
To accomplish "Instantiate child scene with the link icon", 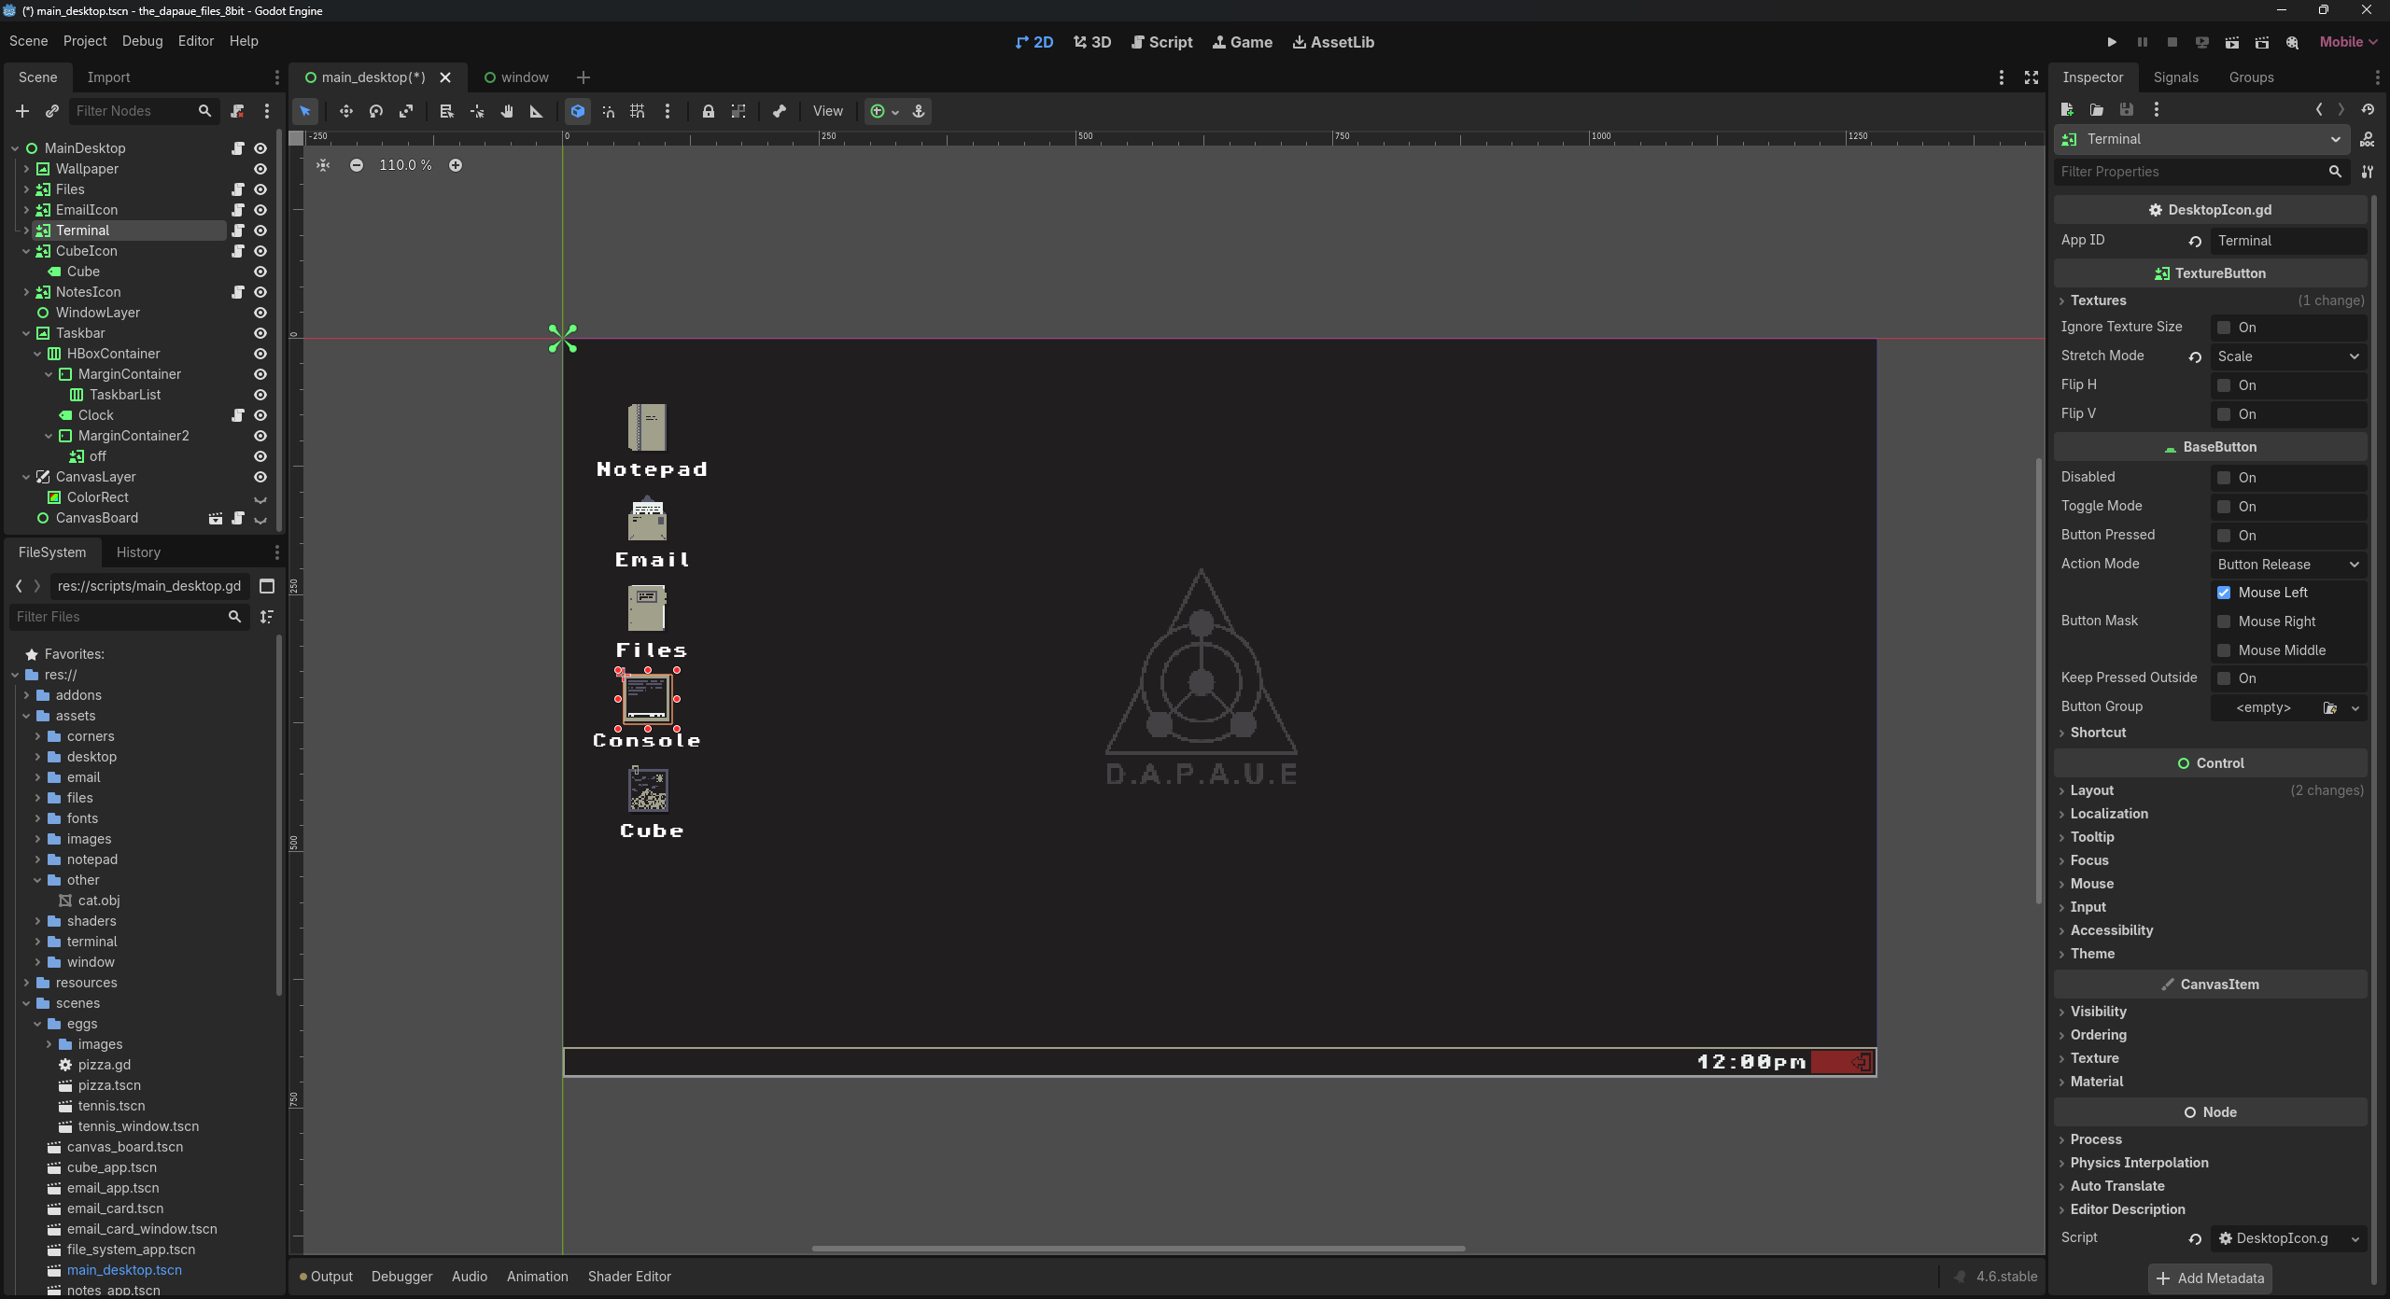I will click(x=52, y=111).
